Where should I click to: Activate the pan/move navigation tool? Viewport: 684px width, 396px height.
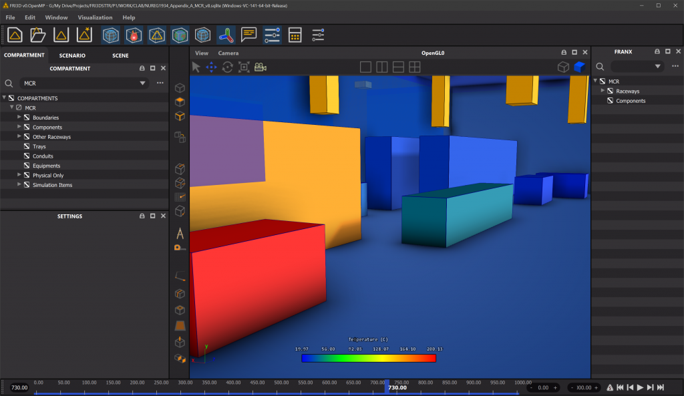[x=210, y=67]
